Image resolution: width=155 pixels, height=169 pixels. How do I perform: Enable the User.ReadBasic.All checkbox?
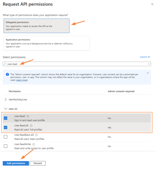point(5,137)
